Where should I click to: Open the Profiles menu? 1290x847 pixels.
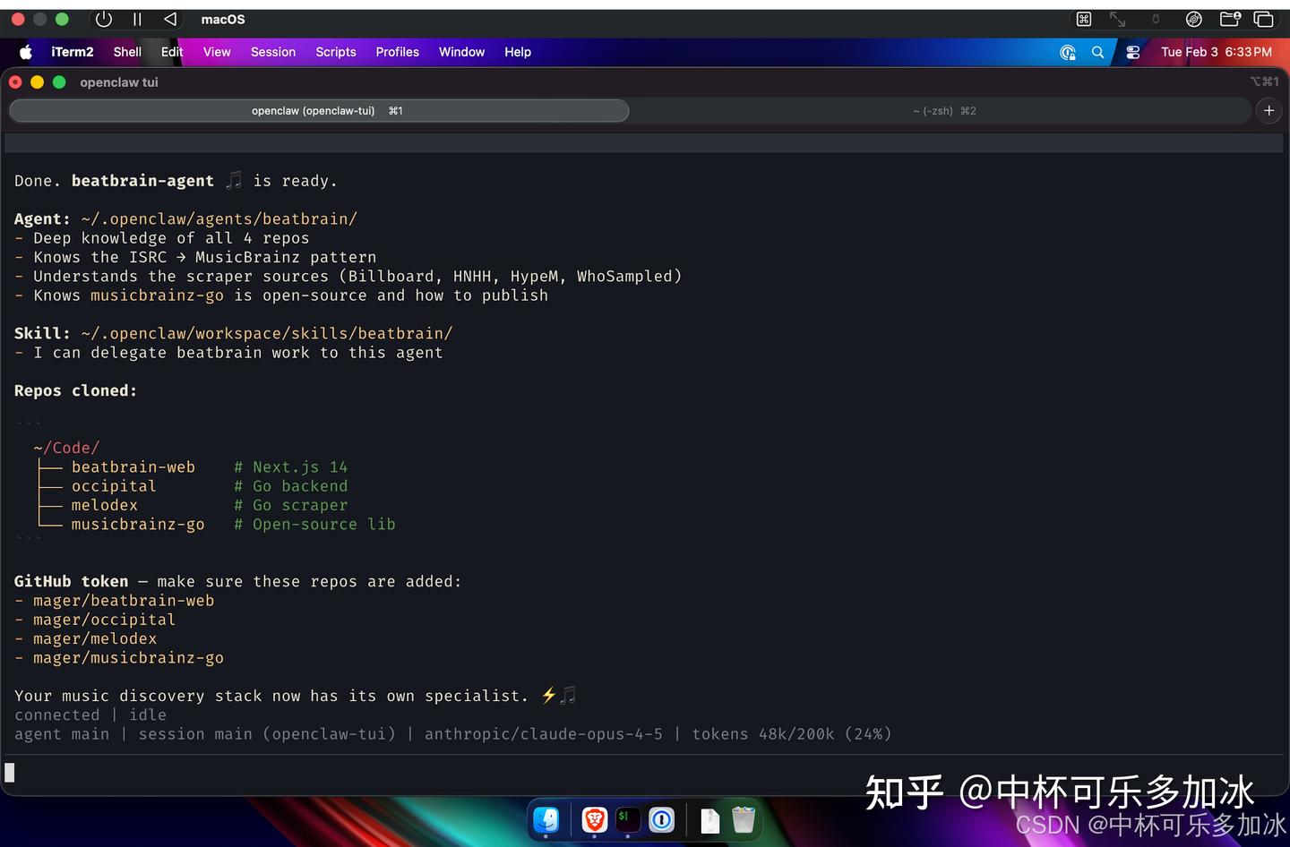click(x=398, y=52)
